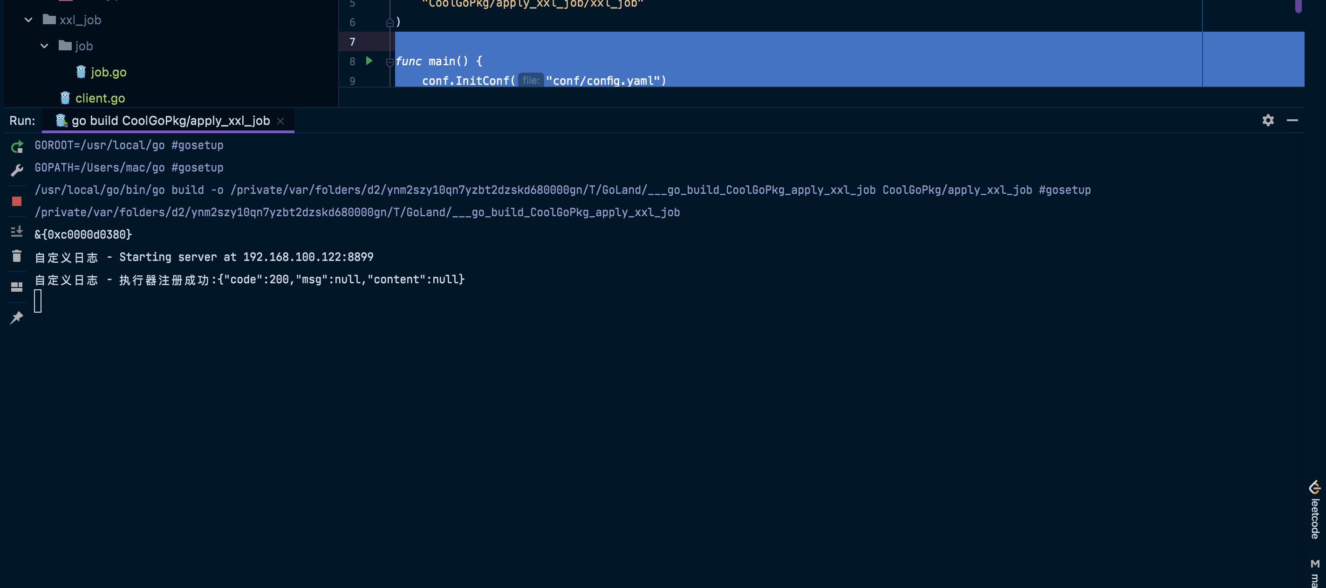
Task: Clear all console output with trash icon
Action: pos(17,256)
